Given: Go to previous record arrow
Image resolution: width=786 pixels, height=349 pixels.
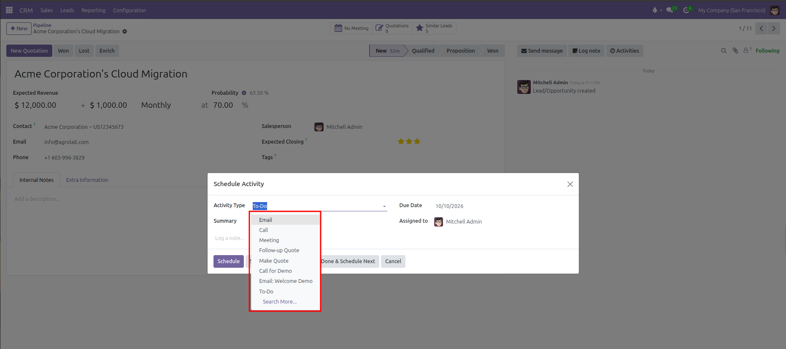Looking at the screenshot, I should pyautogui.click(x=761, y=29).
